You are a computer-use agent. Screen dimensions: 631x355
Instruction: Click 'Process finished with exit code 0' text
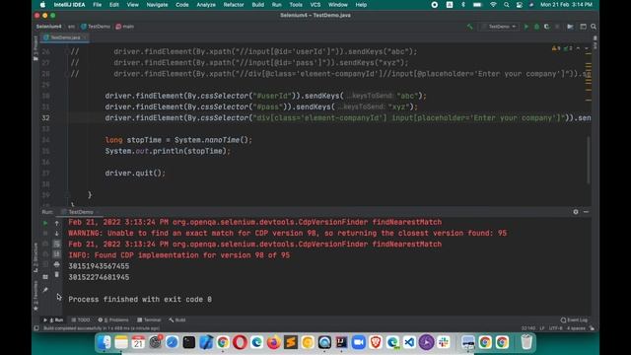pyautogui.click(x=140, y=300)
